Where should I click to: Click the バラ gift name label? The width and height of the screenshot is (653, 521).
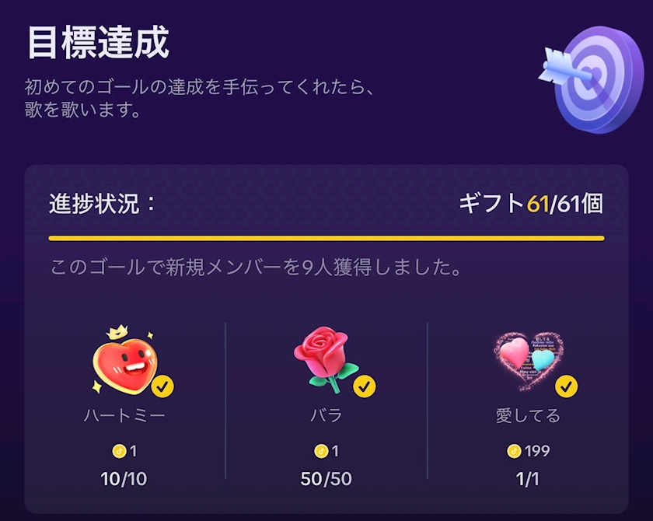click(x=326, y=416)
